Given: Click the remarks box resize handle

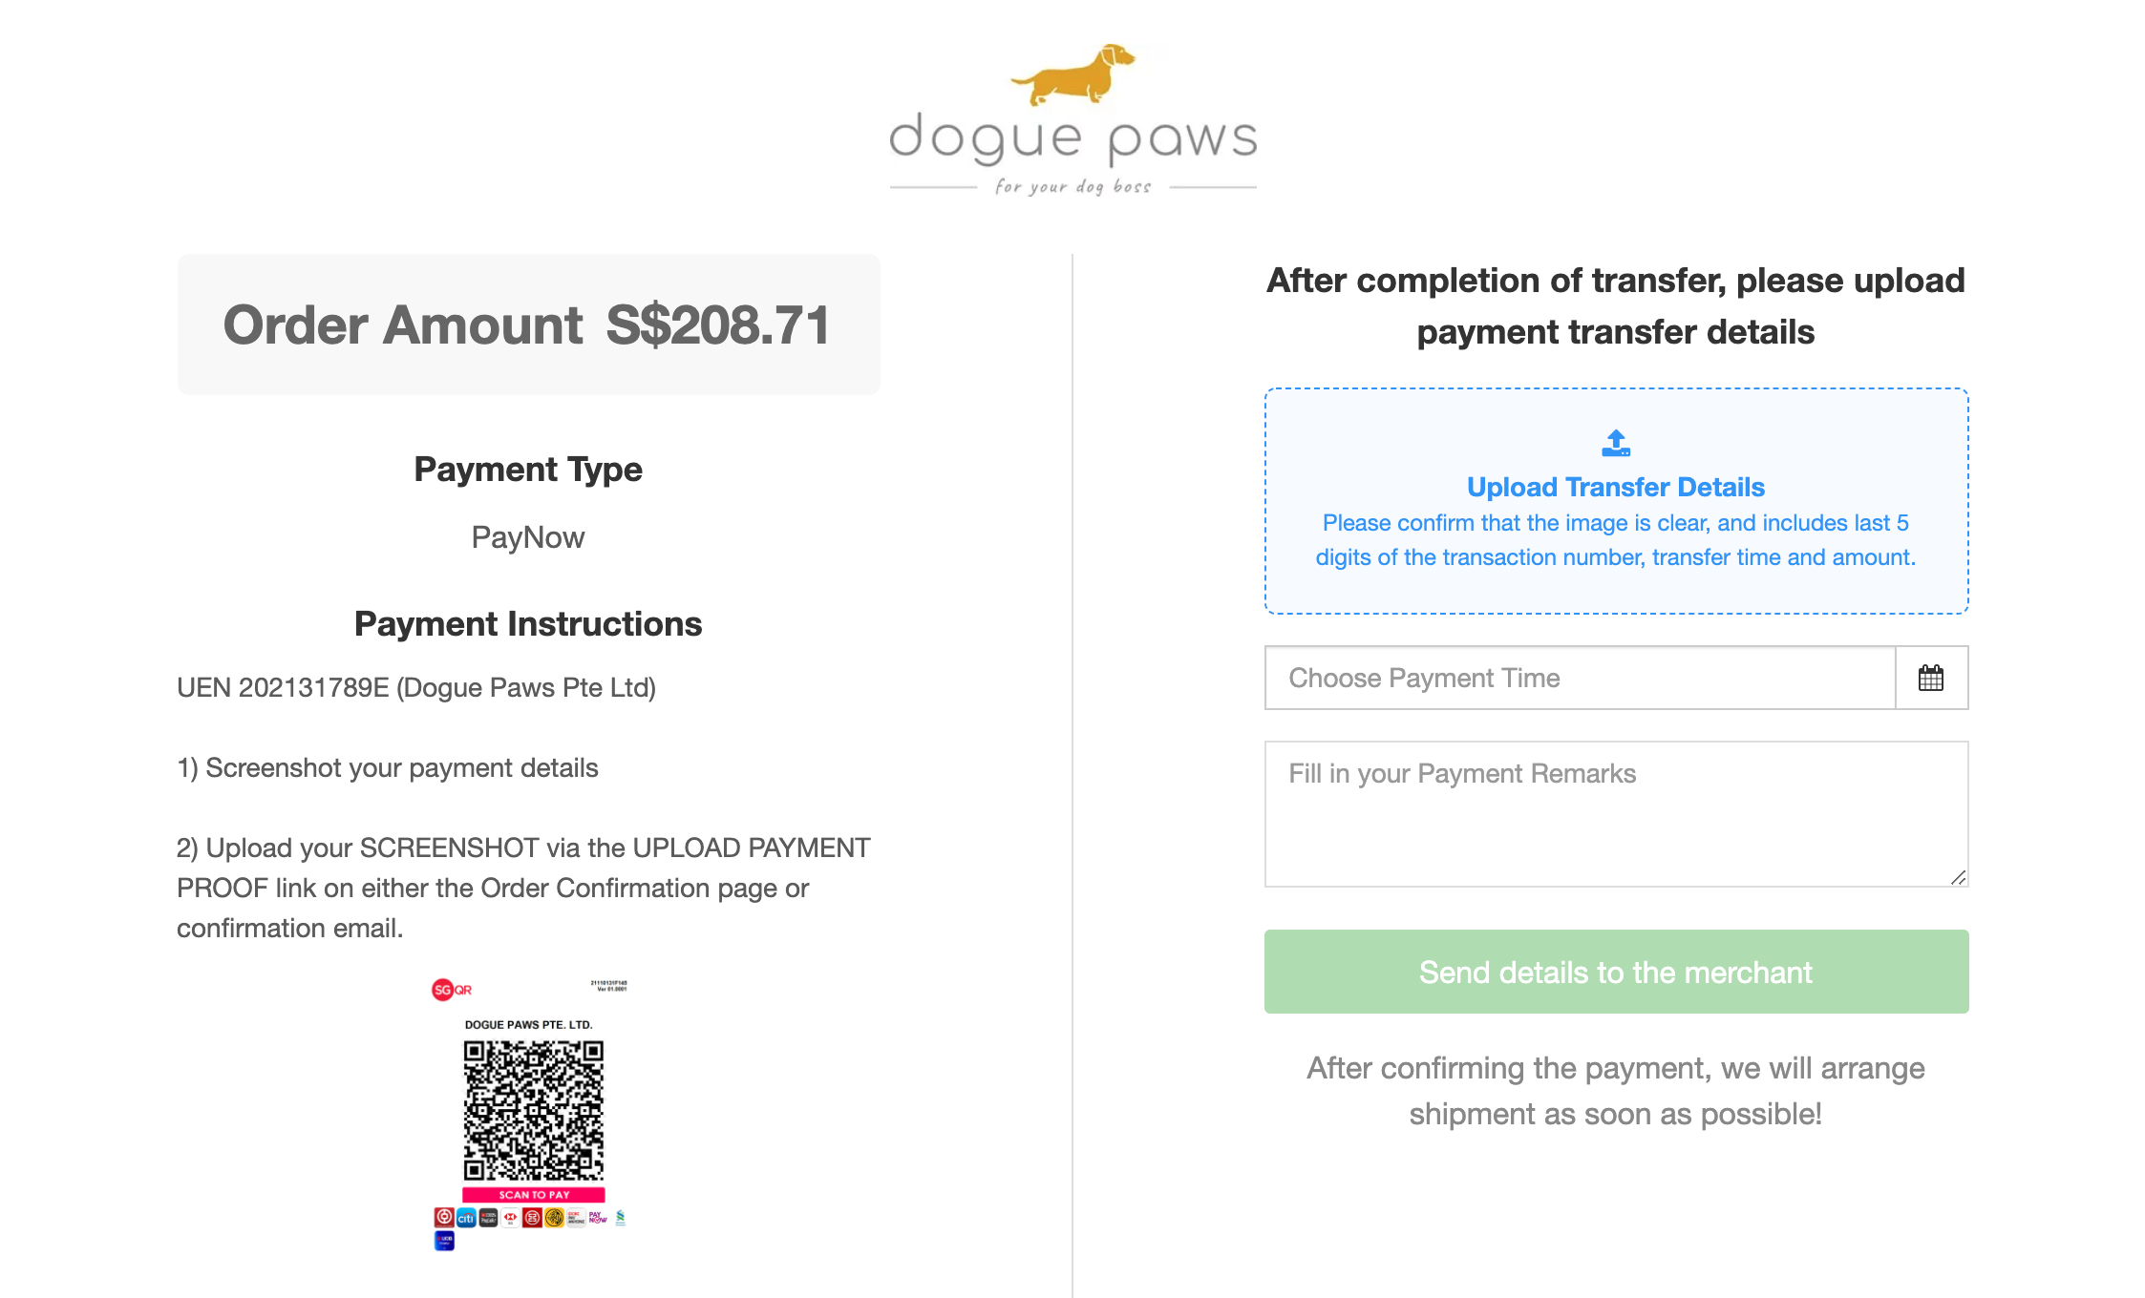Looking at the screenshot, I should 1958,877.
